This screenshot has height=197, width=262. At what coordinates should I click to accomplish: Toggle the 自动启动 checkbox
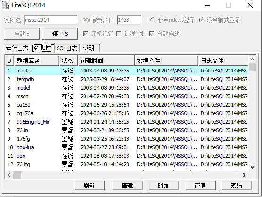(x=152, y=34)
